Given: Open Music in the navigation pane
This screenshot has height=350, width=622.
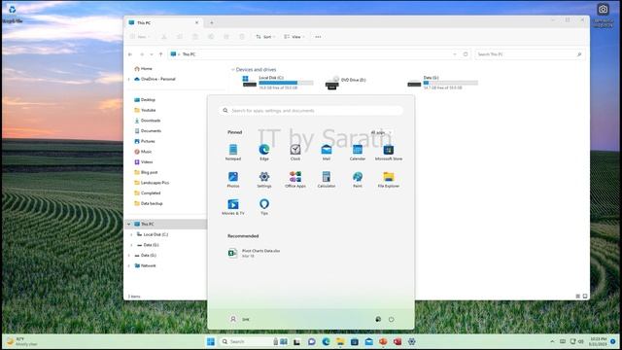Looking at the screenshot, I should coord(143,152).
